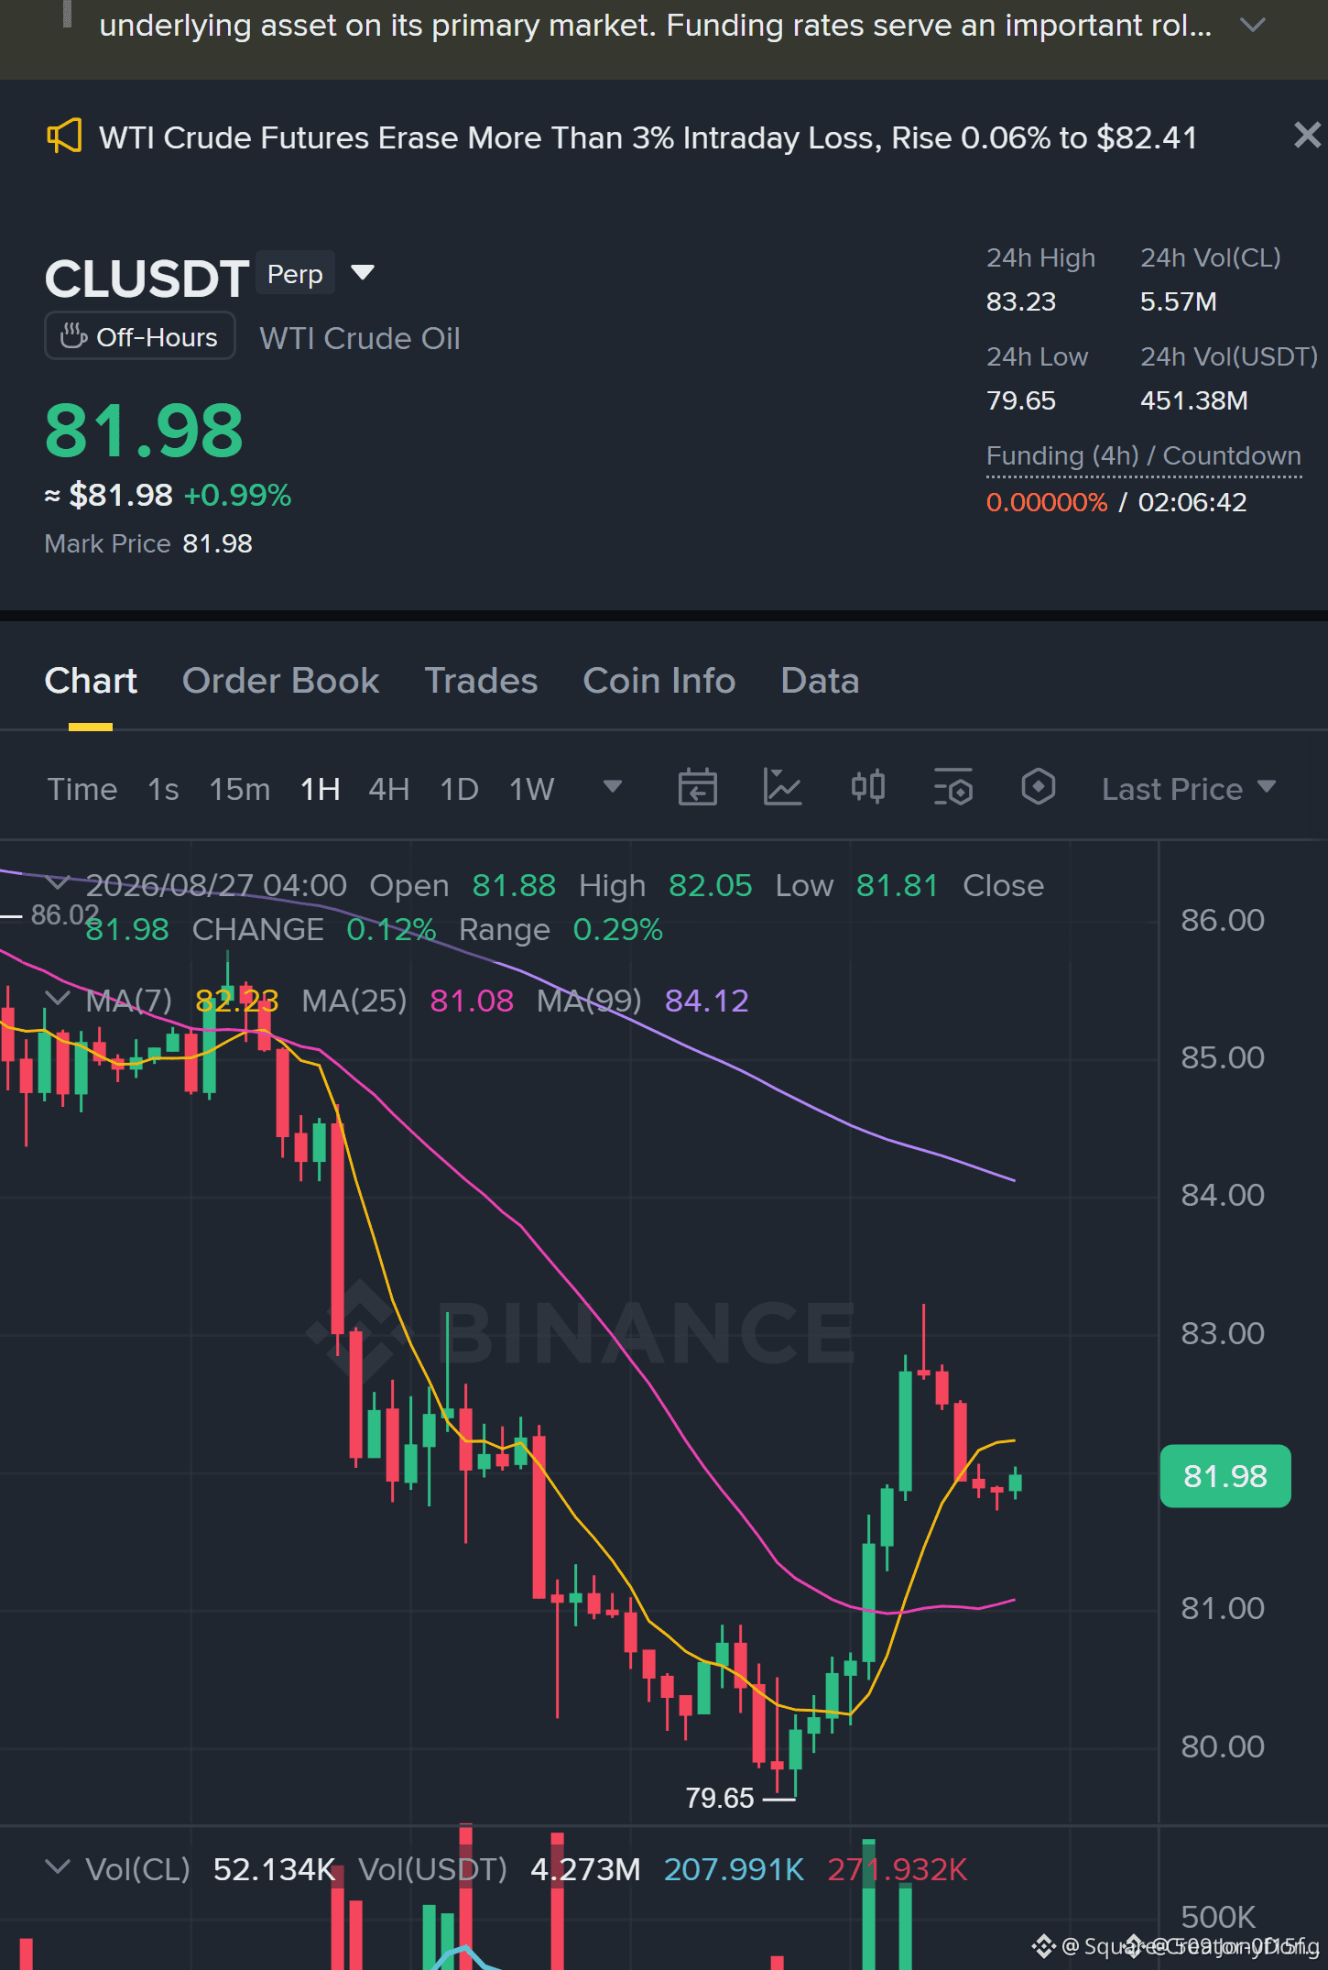This screenshot has height=1970, width=1328.
Task: Tap the +0.99% price change
Action: coord(237,495)
